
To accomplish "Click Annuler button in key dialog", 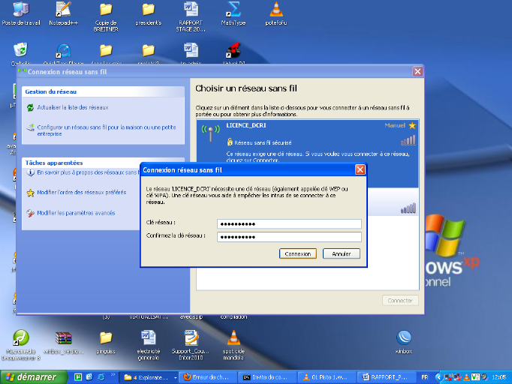I will 342,253.
